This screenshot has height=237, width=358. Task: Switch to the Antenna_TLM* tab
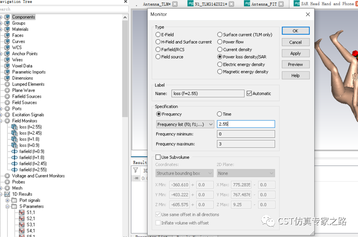point(157,4)
